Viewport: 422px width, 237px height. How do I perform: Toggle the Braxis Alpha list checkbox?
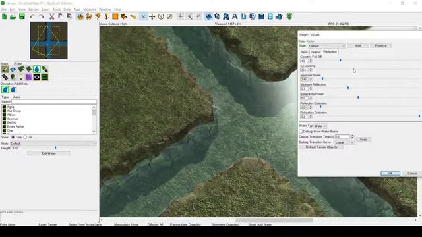click(5, 126)
